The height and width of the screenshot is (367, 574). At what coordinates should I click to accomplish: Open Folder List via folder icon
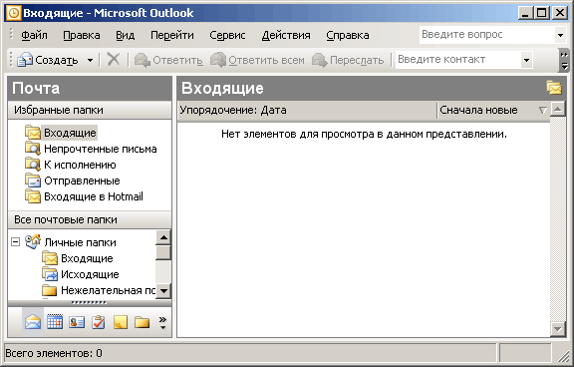[143, 322]
